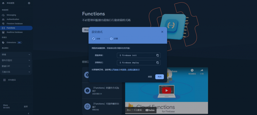Viewport: 257px width, 115px height.
Task: Expand the 建構 category
Action: click(x=16, y=54)
